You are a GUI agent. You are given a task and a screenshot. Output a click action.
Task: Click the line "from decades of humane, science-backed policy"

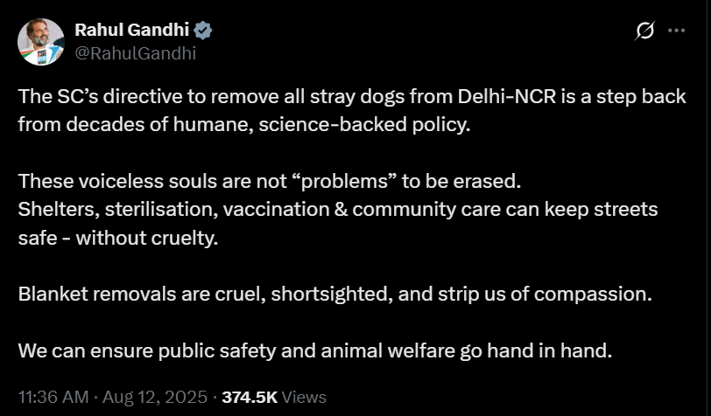tap(244, 123)
